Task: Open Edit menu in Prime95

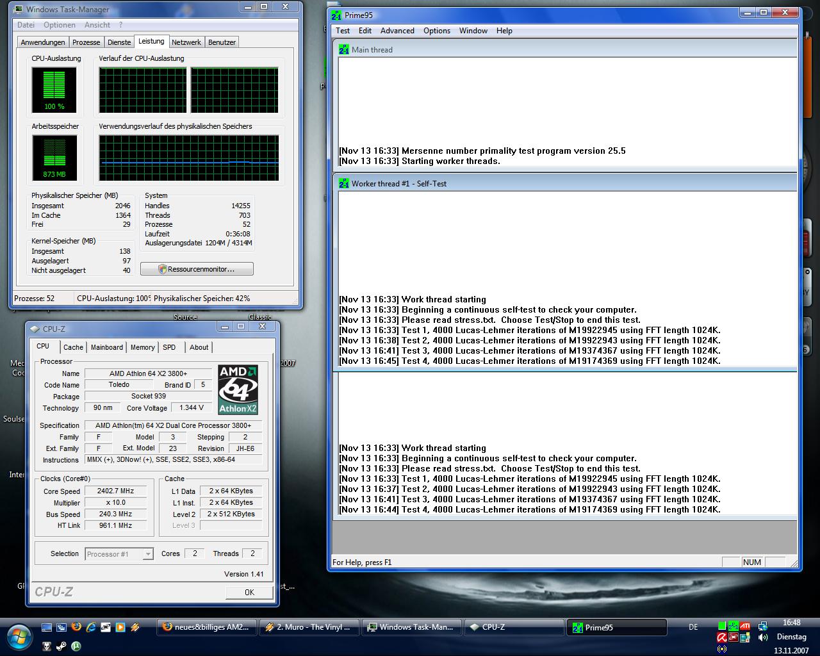Action: point(365,30)
